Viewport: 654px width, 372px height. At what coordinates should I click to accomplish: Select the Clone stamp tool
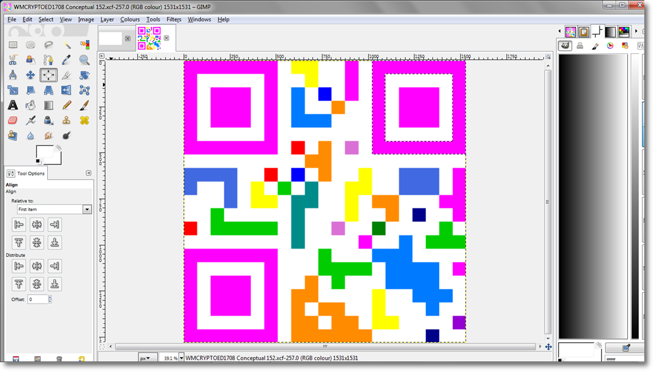[67, 120]
